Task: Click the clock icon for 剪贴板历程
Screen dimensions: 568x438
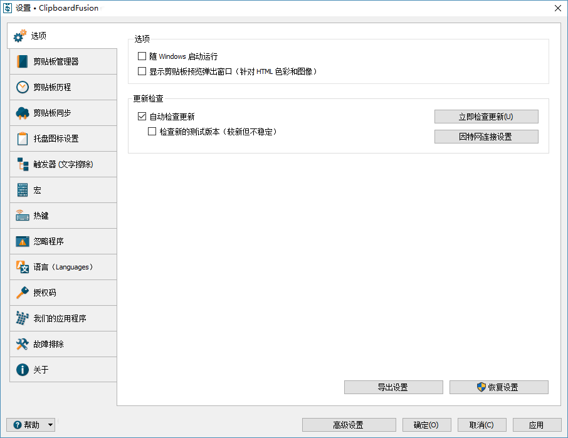Action: (x=22, y=87)
